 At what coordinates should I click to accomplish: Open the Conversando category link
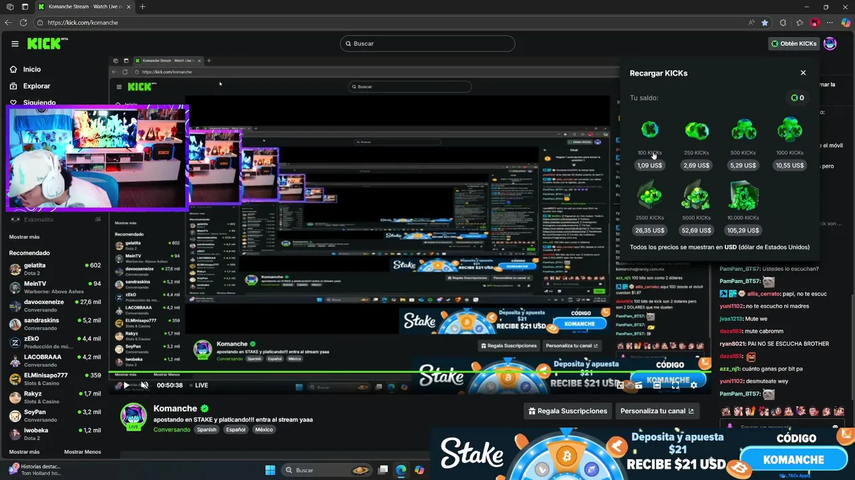[172, 430]
